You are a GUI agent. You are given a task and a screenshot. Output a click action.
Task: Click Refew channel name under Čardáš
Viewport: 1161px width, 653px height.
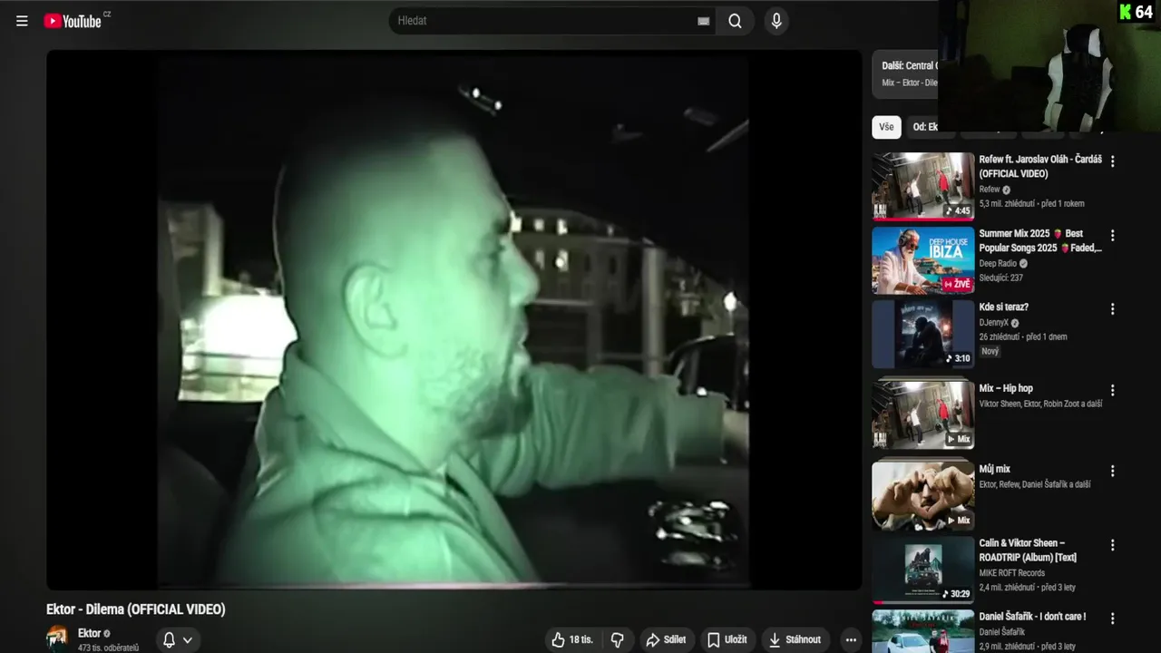click(x=990, y=190)
